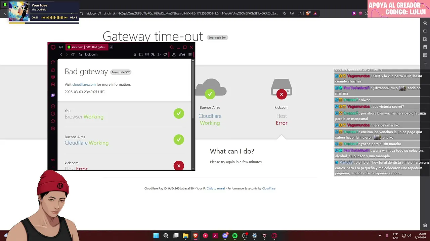The width and height of the screenshot is (430, 241).
Task: Open Settings gear in Opera sidebar
Action: click(x=53, y=129)
